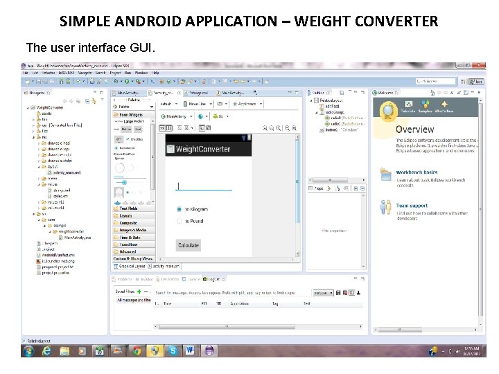Screen dimensions: 499x374
Task: Open the Team support link
Action: [412, 206]
